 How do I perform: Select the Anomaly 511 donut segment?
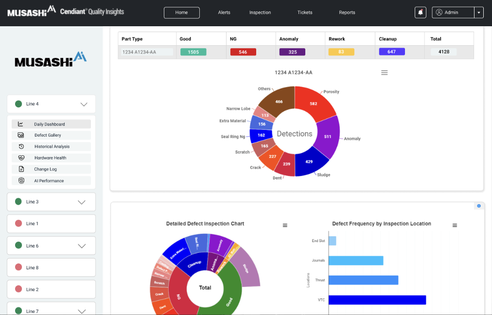point(328,137)
